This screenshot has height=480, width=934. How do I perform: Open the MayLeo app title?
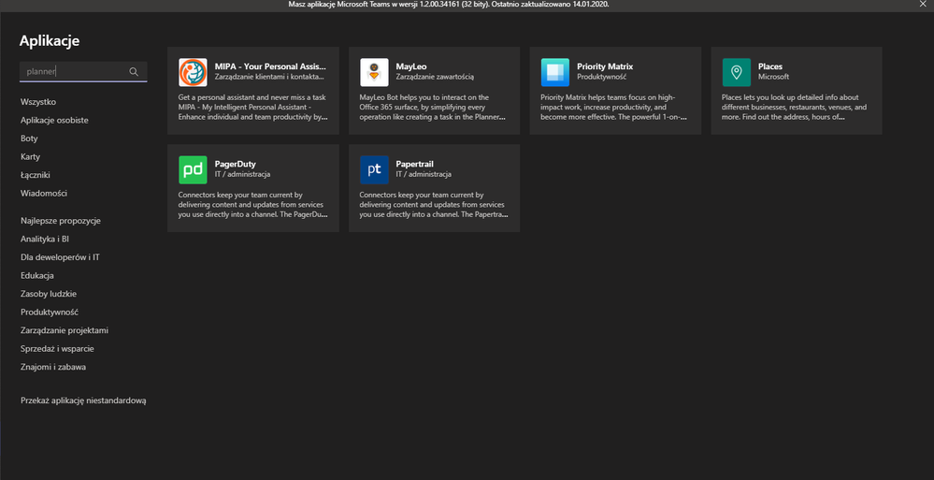[411, 66]
